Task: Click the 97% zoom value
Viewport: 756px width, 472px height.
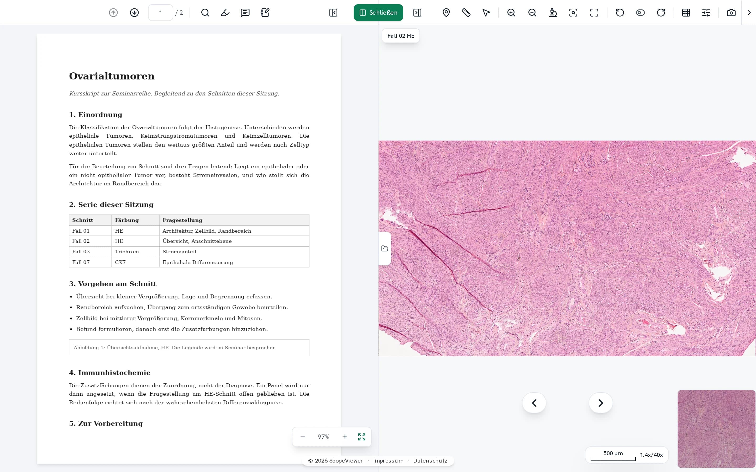Action: 323,437
